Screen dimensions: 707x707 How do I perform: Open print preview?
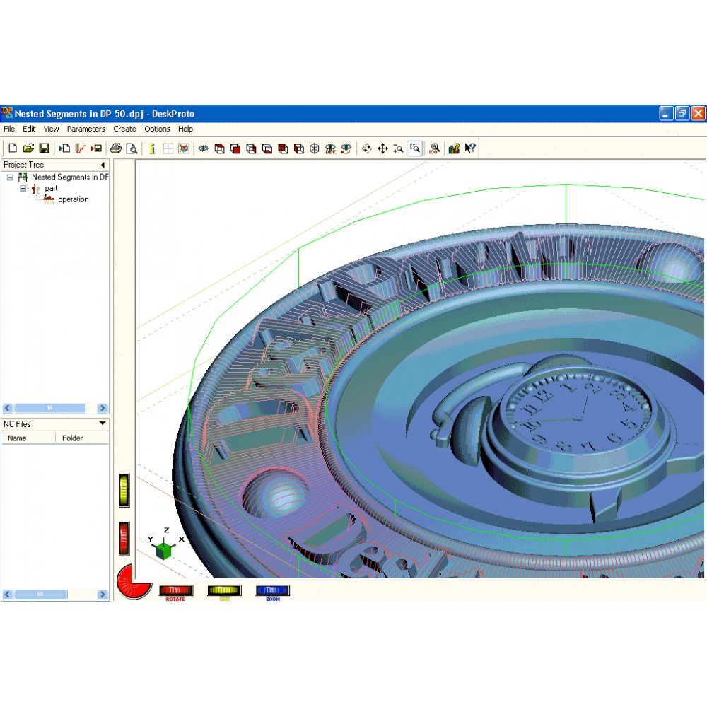pos(132,148)
